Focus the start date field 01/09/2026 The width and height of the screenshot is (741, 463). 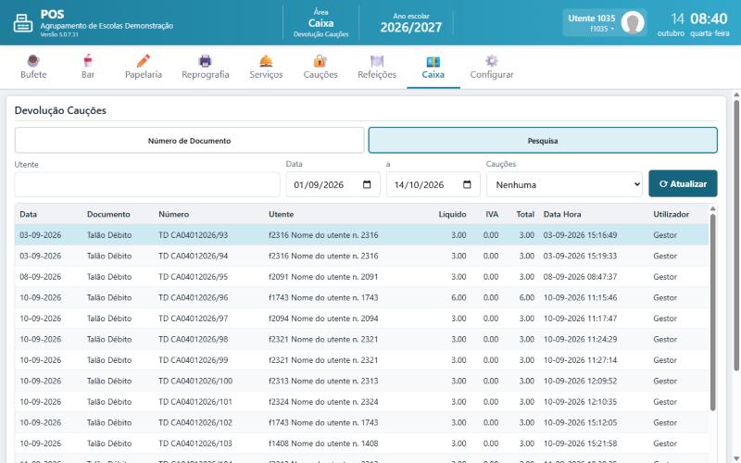pos(333,184)
